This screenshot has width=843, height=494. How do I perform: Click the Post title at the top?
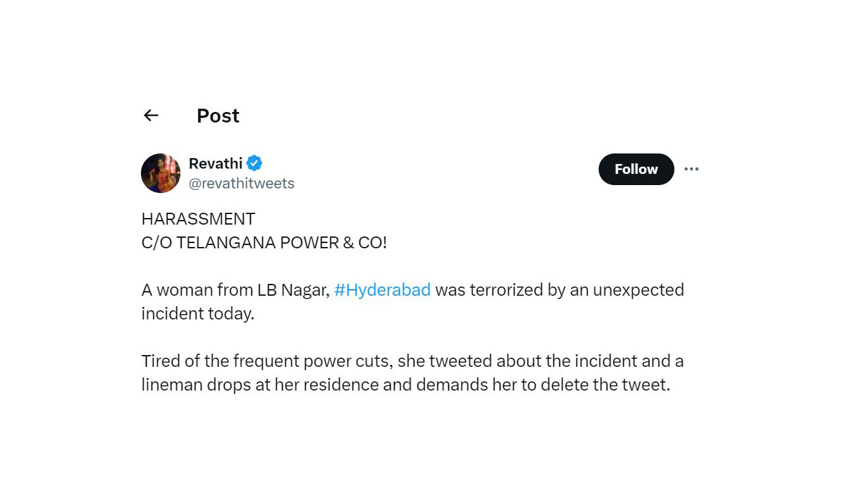point(217,115)
